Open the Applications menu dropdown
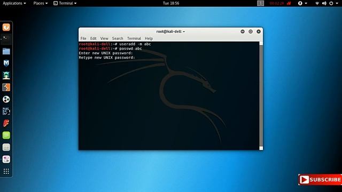 coord(14,3)
